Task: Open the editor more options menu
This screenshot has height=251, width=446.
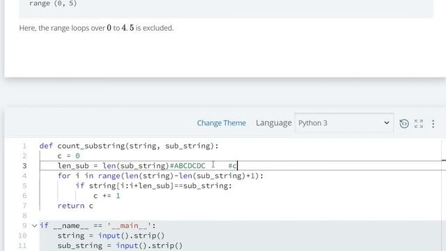Action: coord(433,123)
